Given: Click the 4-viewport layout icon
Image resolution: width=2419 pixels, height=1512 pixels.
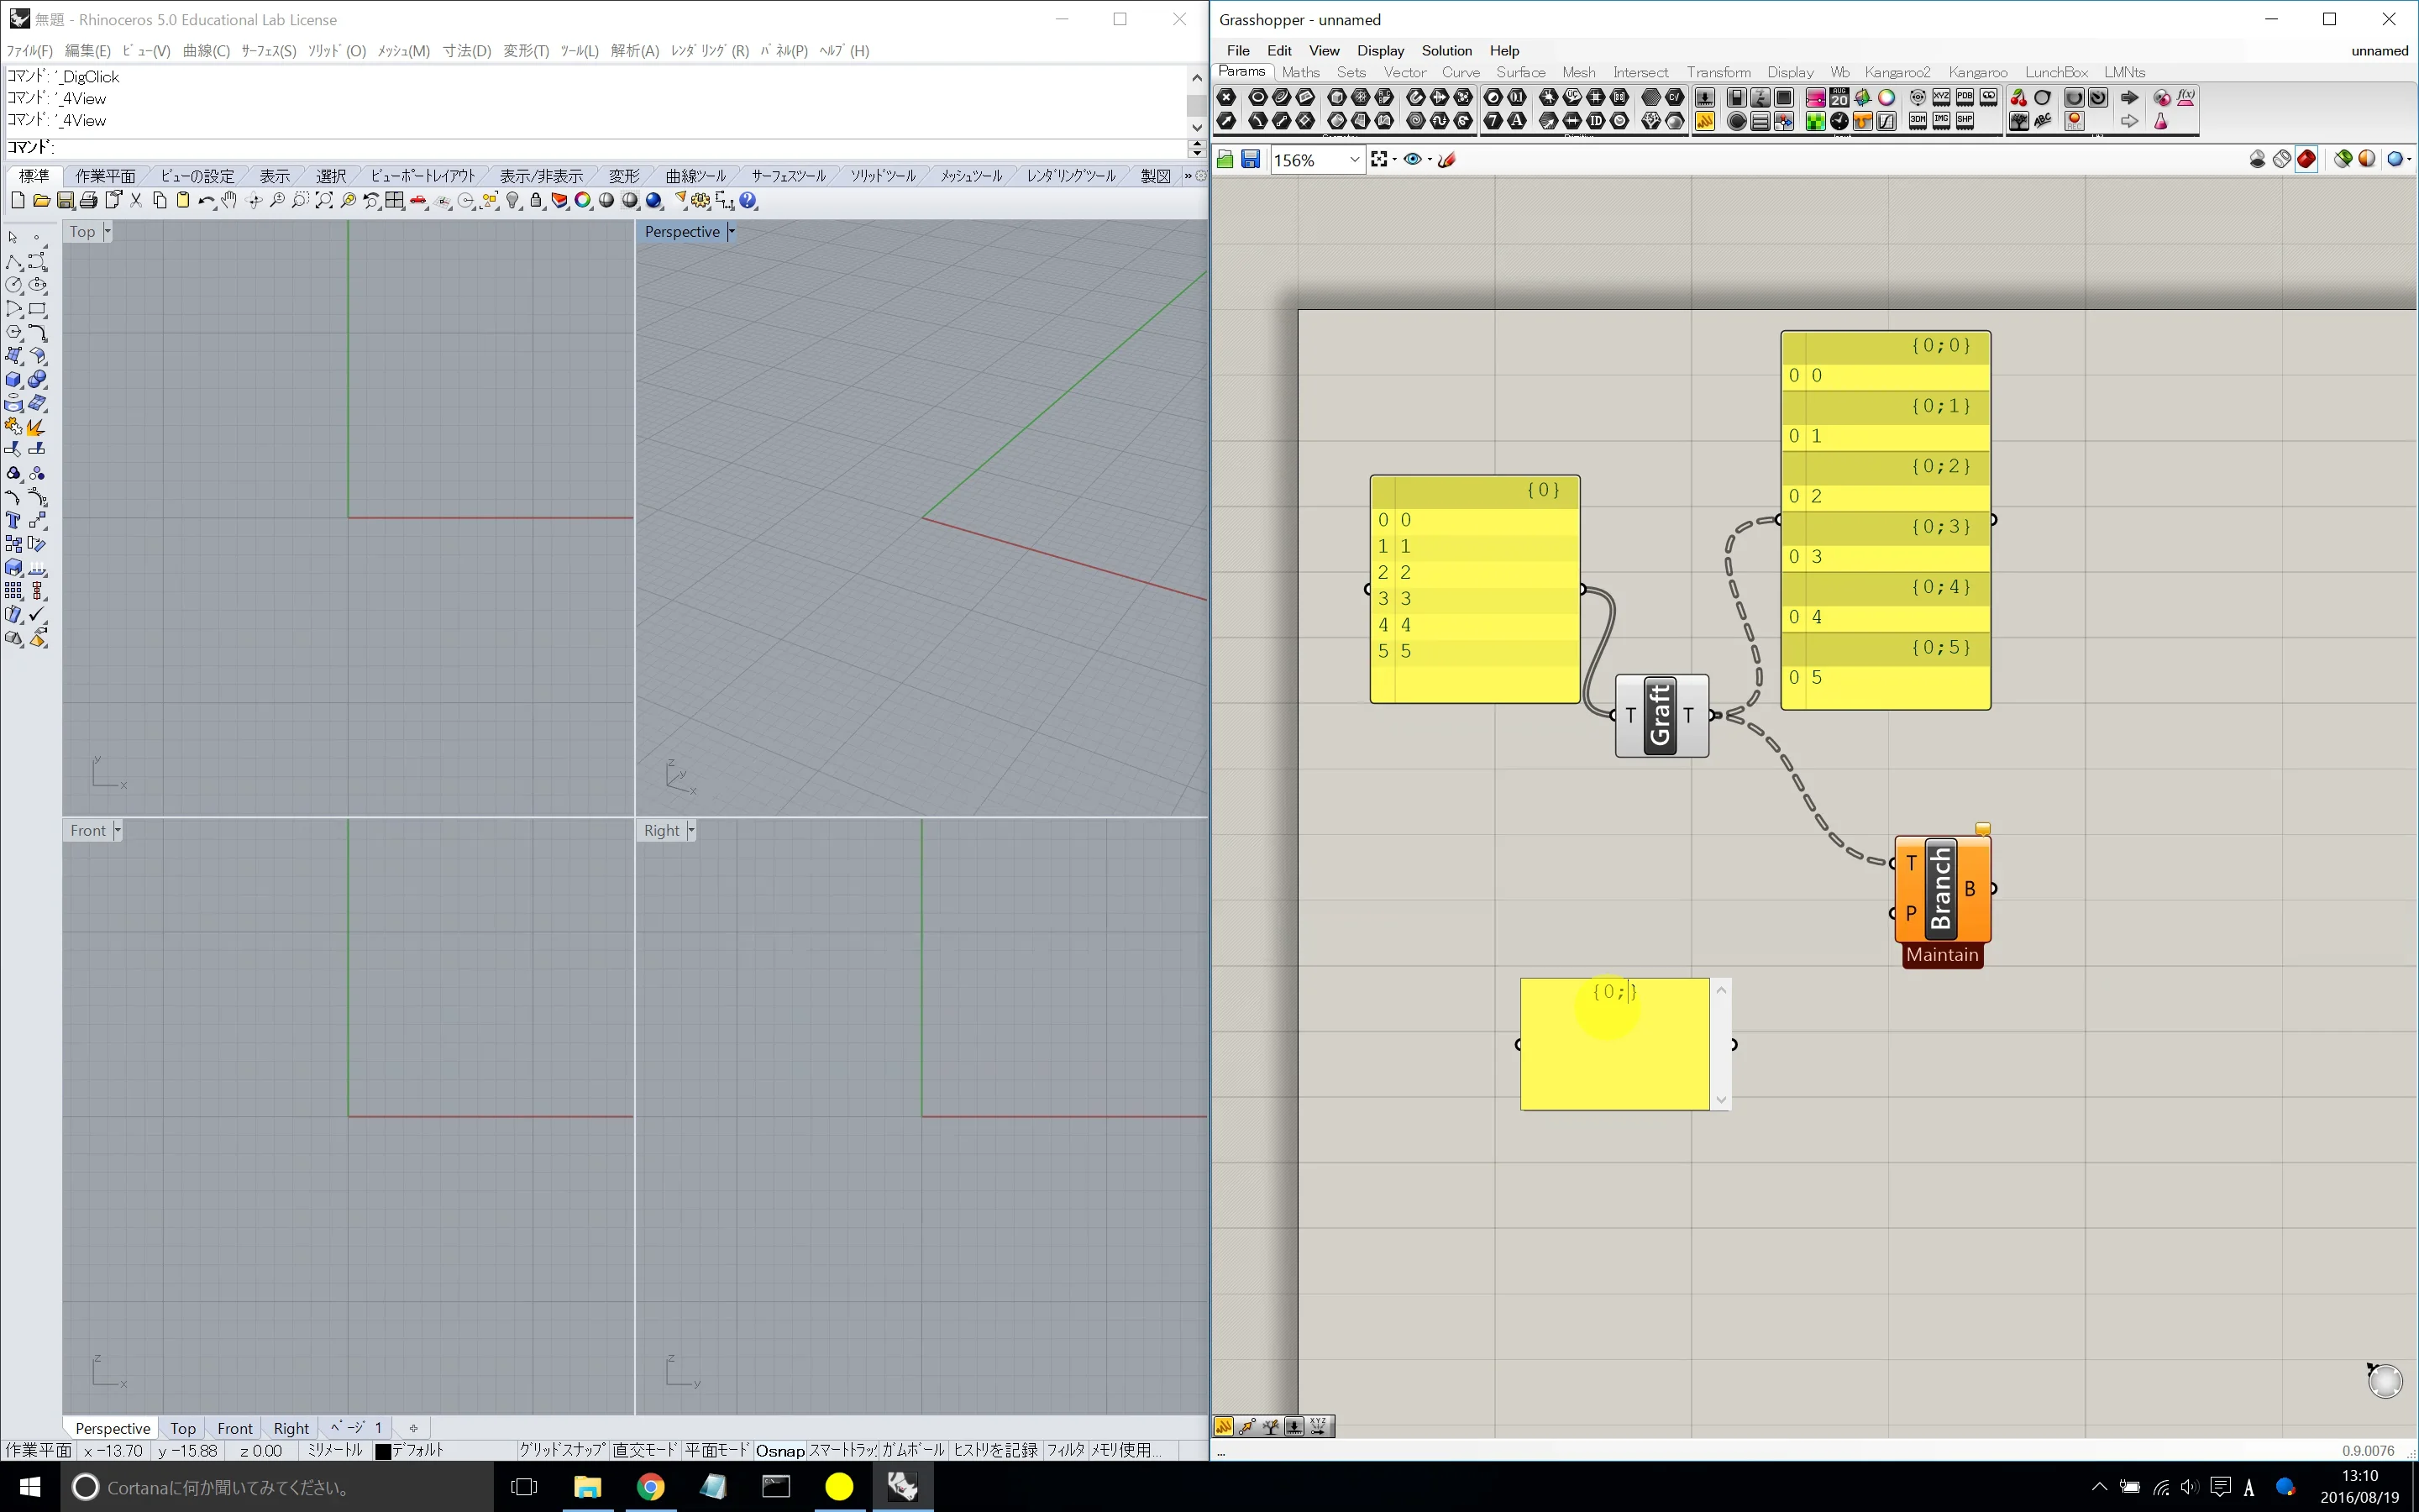Looking at the screenshot, I should tap(395, 201).
